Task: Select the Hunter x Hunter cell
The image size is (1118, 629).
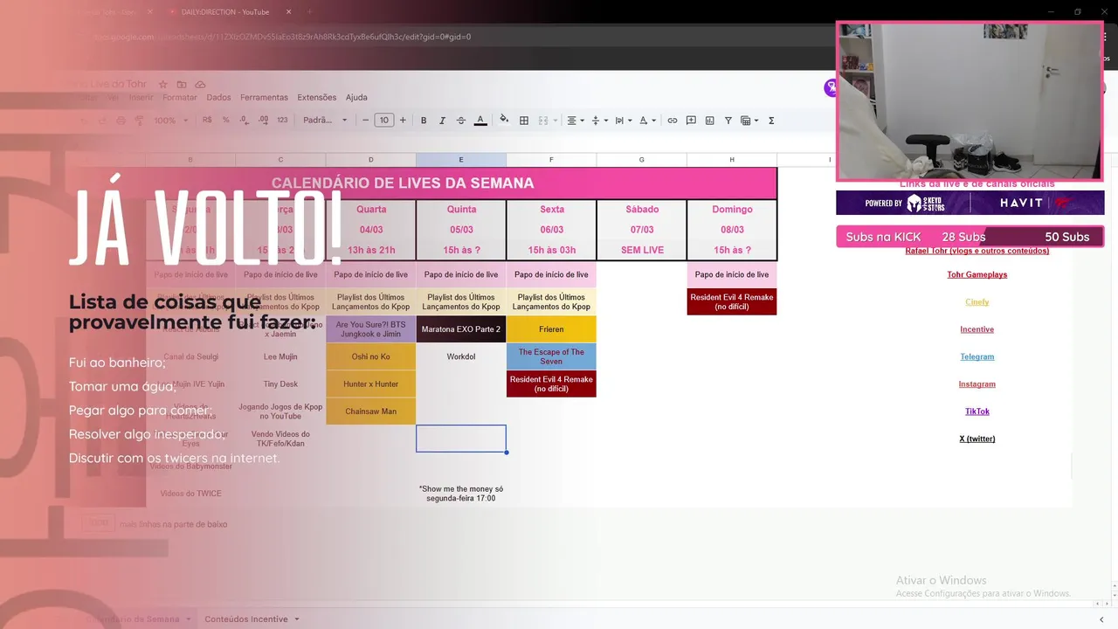Action: tap(370, 384)
